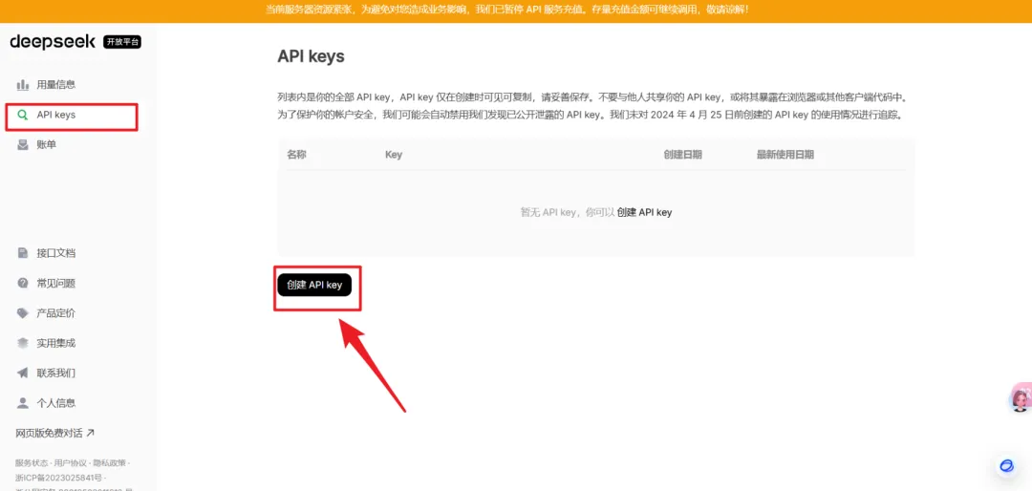Click the 产品定价 price tag icon

pos(23,313)
